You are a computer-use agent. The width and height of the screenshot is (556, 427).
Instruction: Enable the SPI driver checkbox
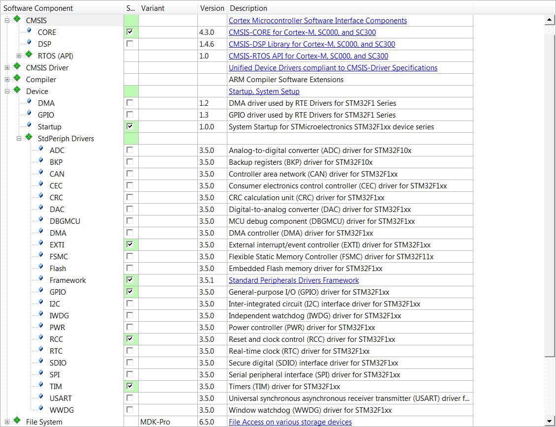click(130, 374)
